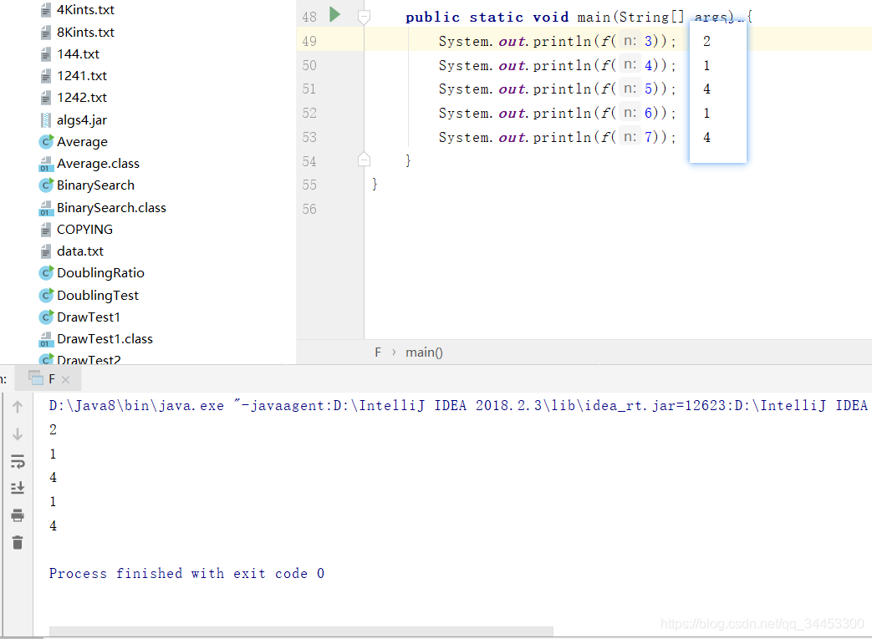Open DoublingRatio class

[x=100, y=273]
